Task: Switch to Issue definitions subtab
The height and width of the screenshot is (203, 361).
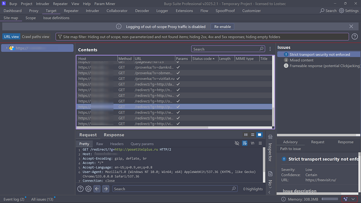Action: pyautogui.click(x=56, y=18)
